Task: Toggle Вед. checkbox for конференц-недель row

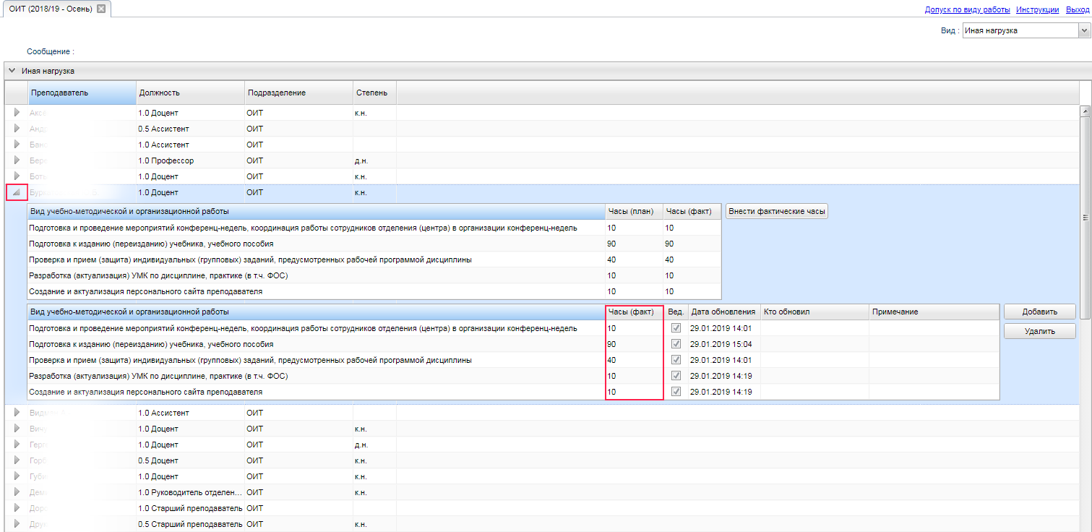Action: click(x=676, y=328)
